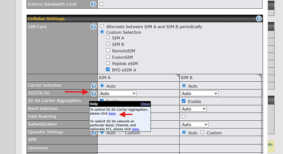Close the Help popup

pos(145,104)
